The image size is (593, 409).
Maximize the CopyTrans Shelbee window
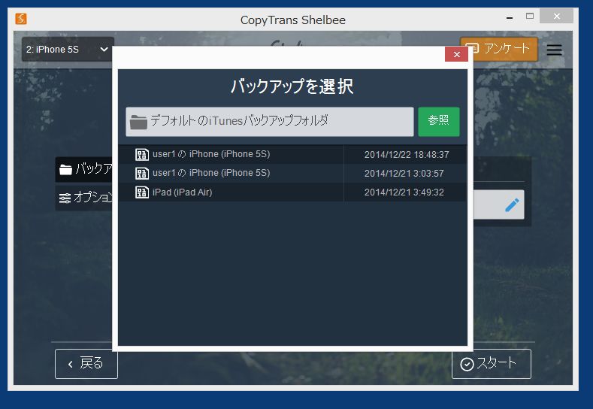pos(529,17)
